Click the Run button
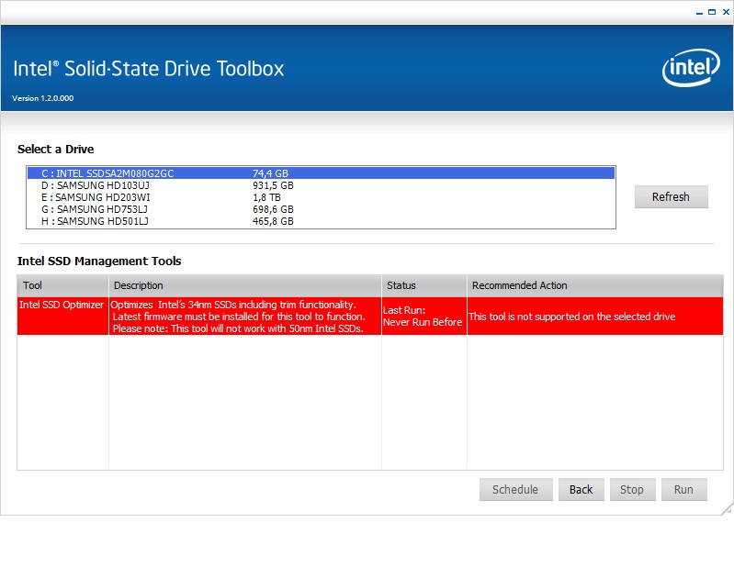Viewport: 734px width, 567px height. (x=683, y=489)
